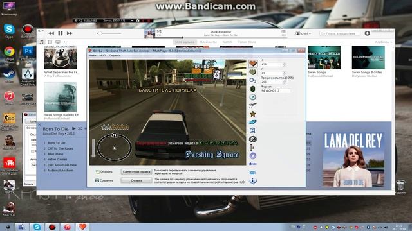Screen dimensions: 412x231
Task: Open the Up Next list icon in iTunes
Action: [x=283, y=31]
